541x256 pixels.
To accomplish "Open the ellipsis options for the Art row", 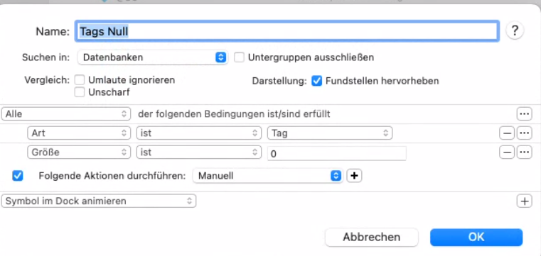I will (524, 133).
